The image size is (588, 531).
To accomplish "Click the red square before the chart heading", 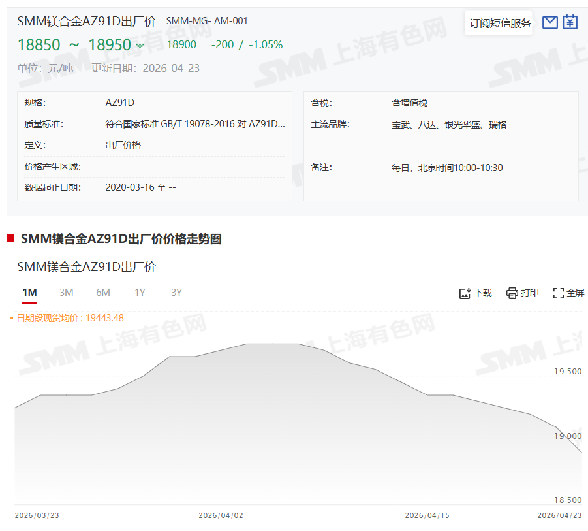I will [10, 239].
